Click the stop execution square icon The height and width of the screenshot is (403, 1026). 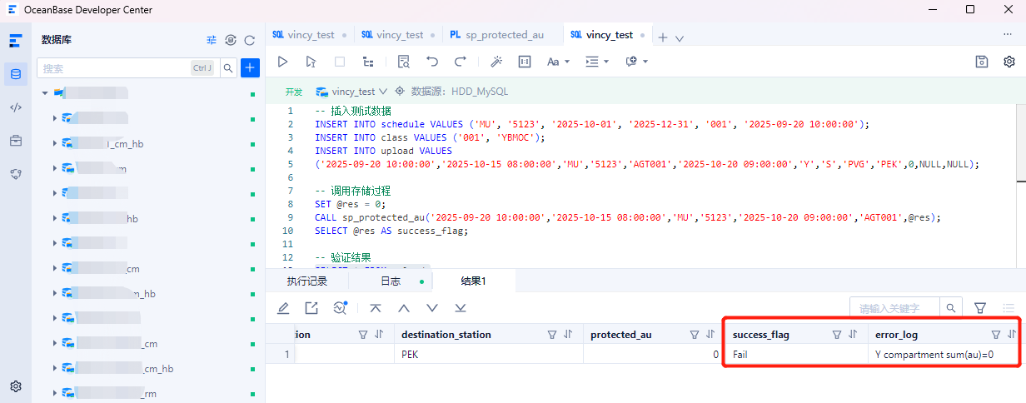[x=340, y=62]
